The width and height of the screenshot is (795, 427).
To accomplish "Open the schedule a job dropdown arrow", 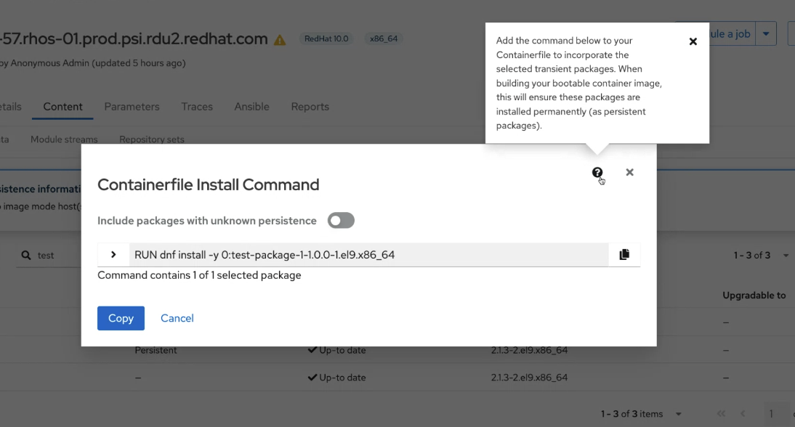I will click(x=766, y=33).
